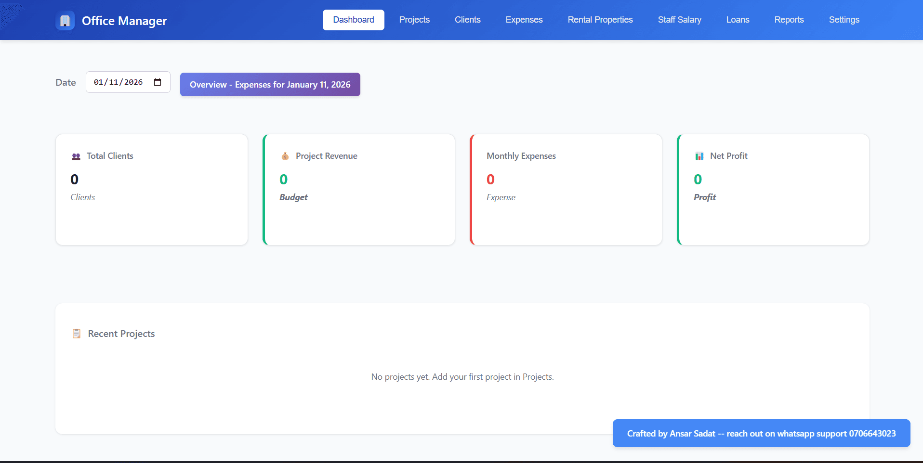The height and width of the screenshot is (463, 923).
Task: Click the Net Profit bar chart icon
Action: [x=699, y=156]
